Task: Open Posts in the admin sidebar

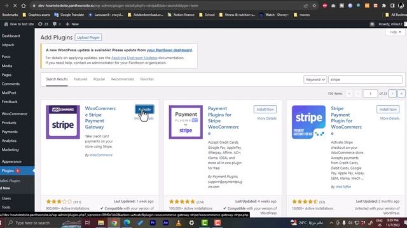Action: tap(6, 56)
